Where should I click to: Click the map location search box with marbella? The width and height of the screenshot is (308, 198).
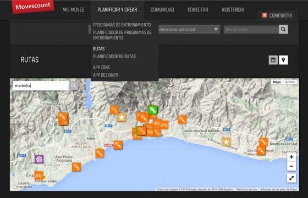click(41, 86)
